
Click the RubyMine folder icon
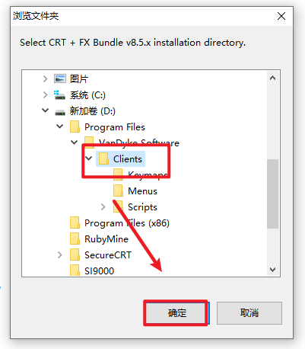(x=75, y=239)
